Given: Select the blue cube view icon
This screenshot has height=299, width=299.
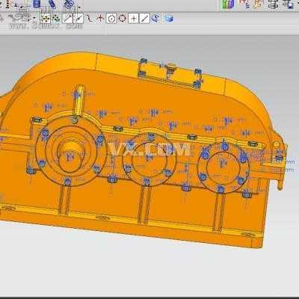Looking at the screenshot, I should 169,19.
